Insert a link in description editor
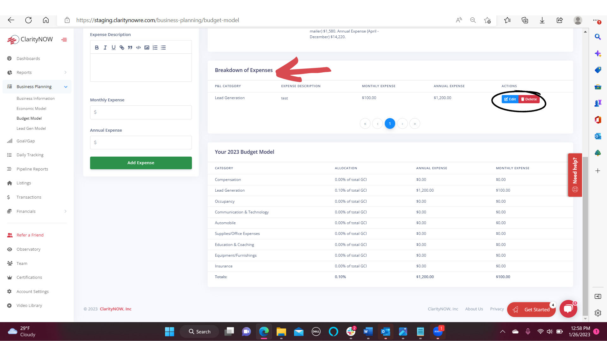Image resolution: width=607 pixels, height=341 pixels. click(x=122, y=48)
